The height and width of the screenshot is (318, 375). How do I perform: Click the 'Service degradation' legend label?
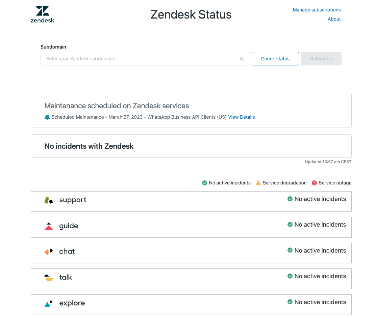point(284,183)
